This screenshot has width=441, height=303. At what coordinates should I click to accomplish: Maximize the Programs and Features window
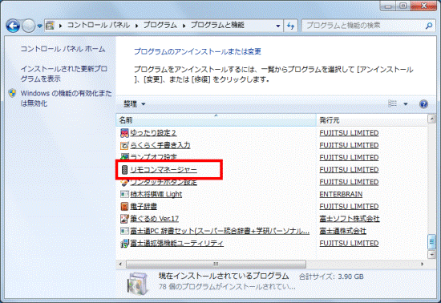tap(403, 6)
